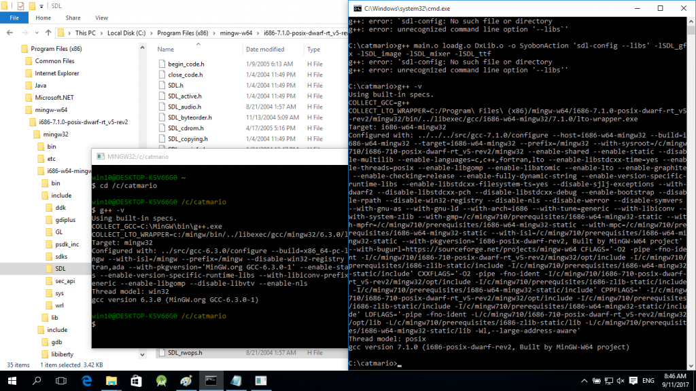Launch Edge browser from taskbar

pos(86,381)
